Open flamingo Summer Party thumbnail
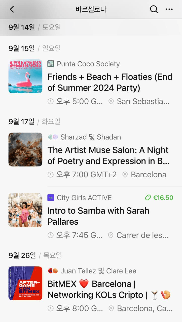The height and width of the screenshot is (322, 182). 25,76
